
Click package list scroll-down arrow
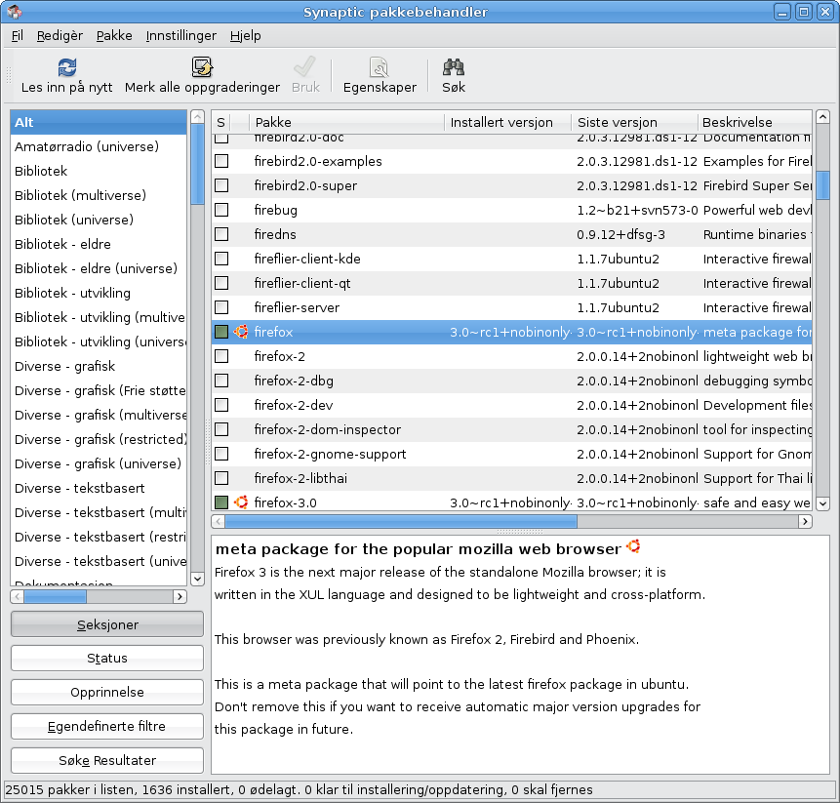822,503
